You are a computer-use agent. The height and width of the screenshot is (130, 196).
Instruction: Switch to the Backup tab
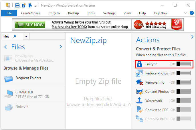pyautogui.click(x=74, y=13)
